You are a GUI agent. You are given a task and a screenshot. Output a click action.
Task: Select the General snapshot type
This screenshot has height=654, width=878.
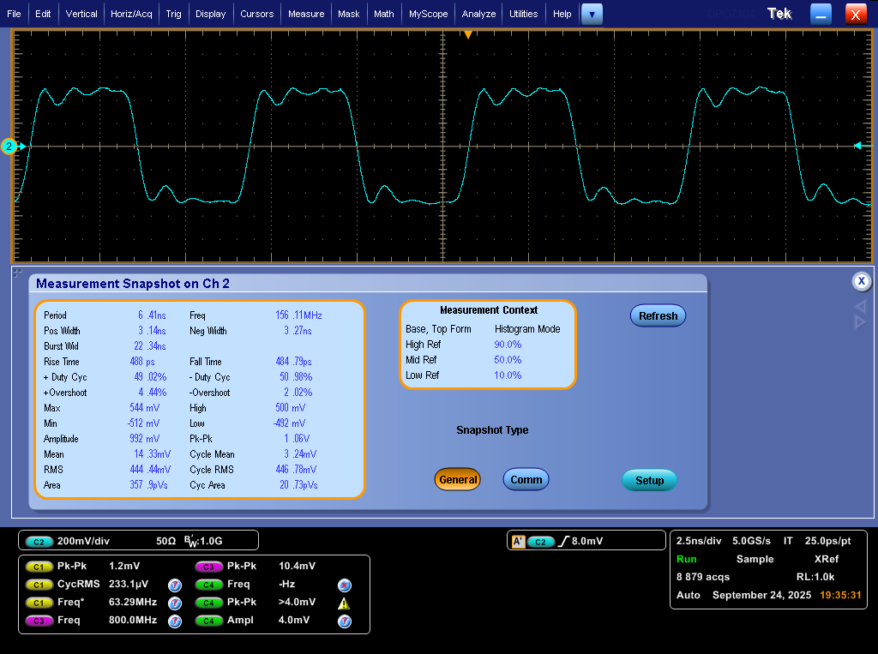click(x=458, y=480)
